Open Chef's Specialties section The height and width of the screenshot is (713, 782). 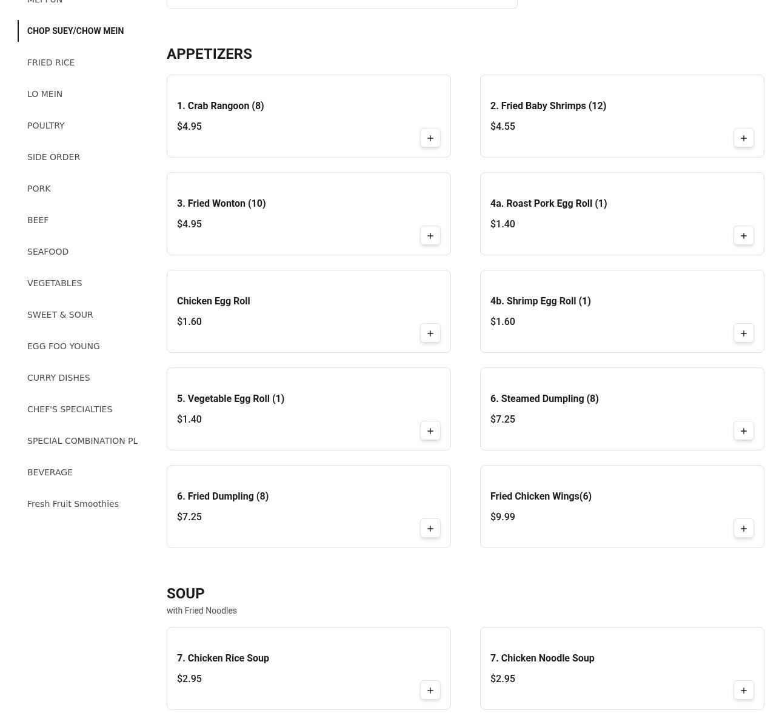[x=70, y=409]
